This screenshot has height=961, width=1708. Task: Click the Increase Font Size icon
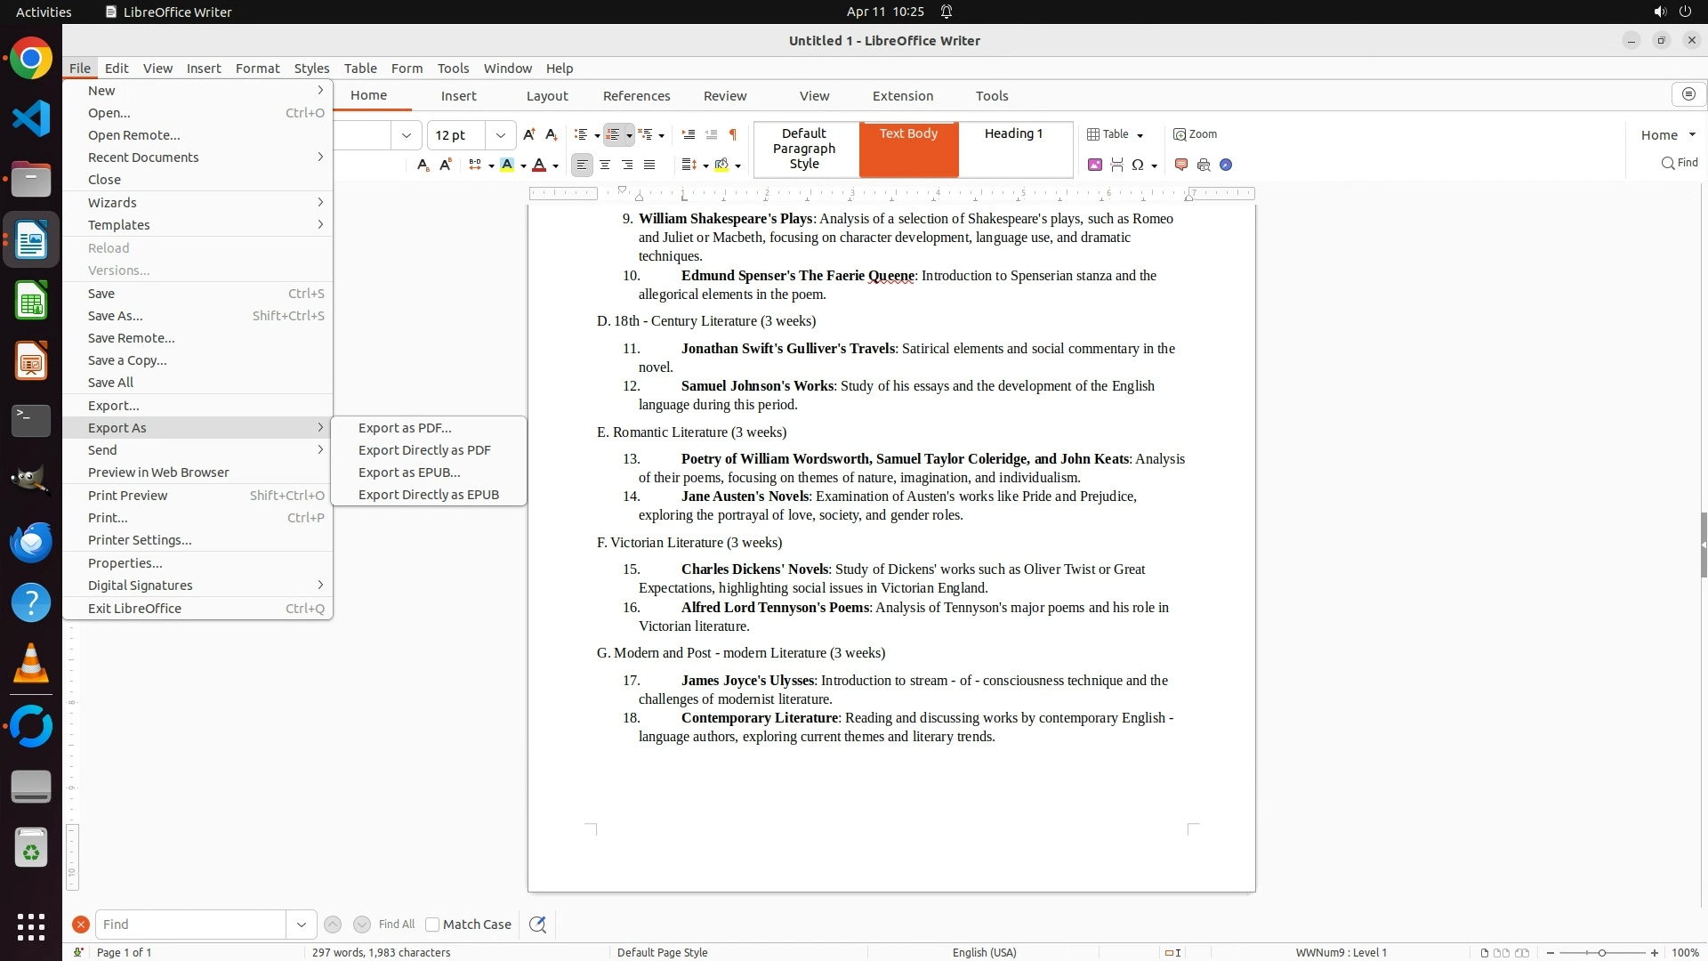click(x=529, y=134)
